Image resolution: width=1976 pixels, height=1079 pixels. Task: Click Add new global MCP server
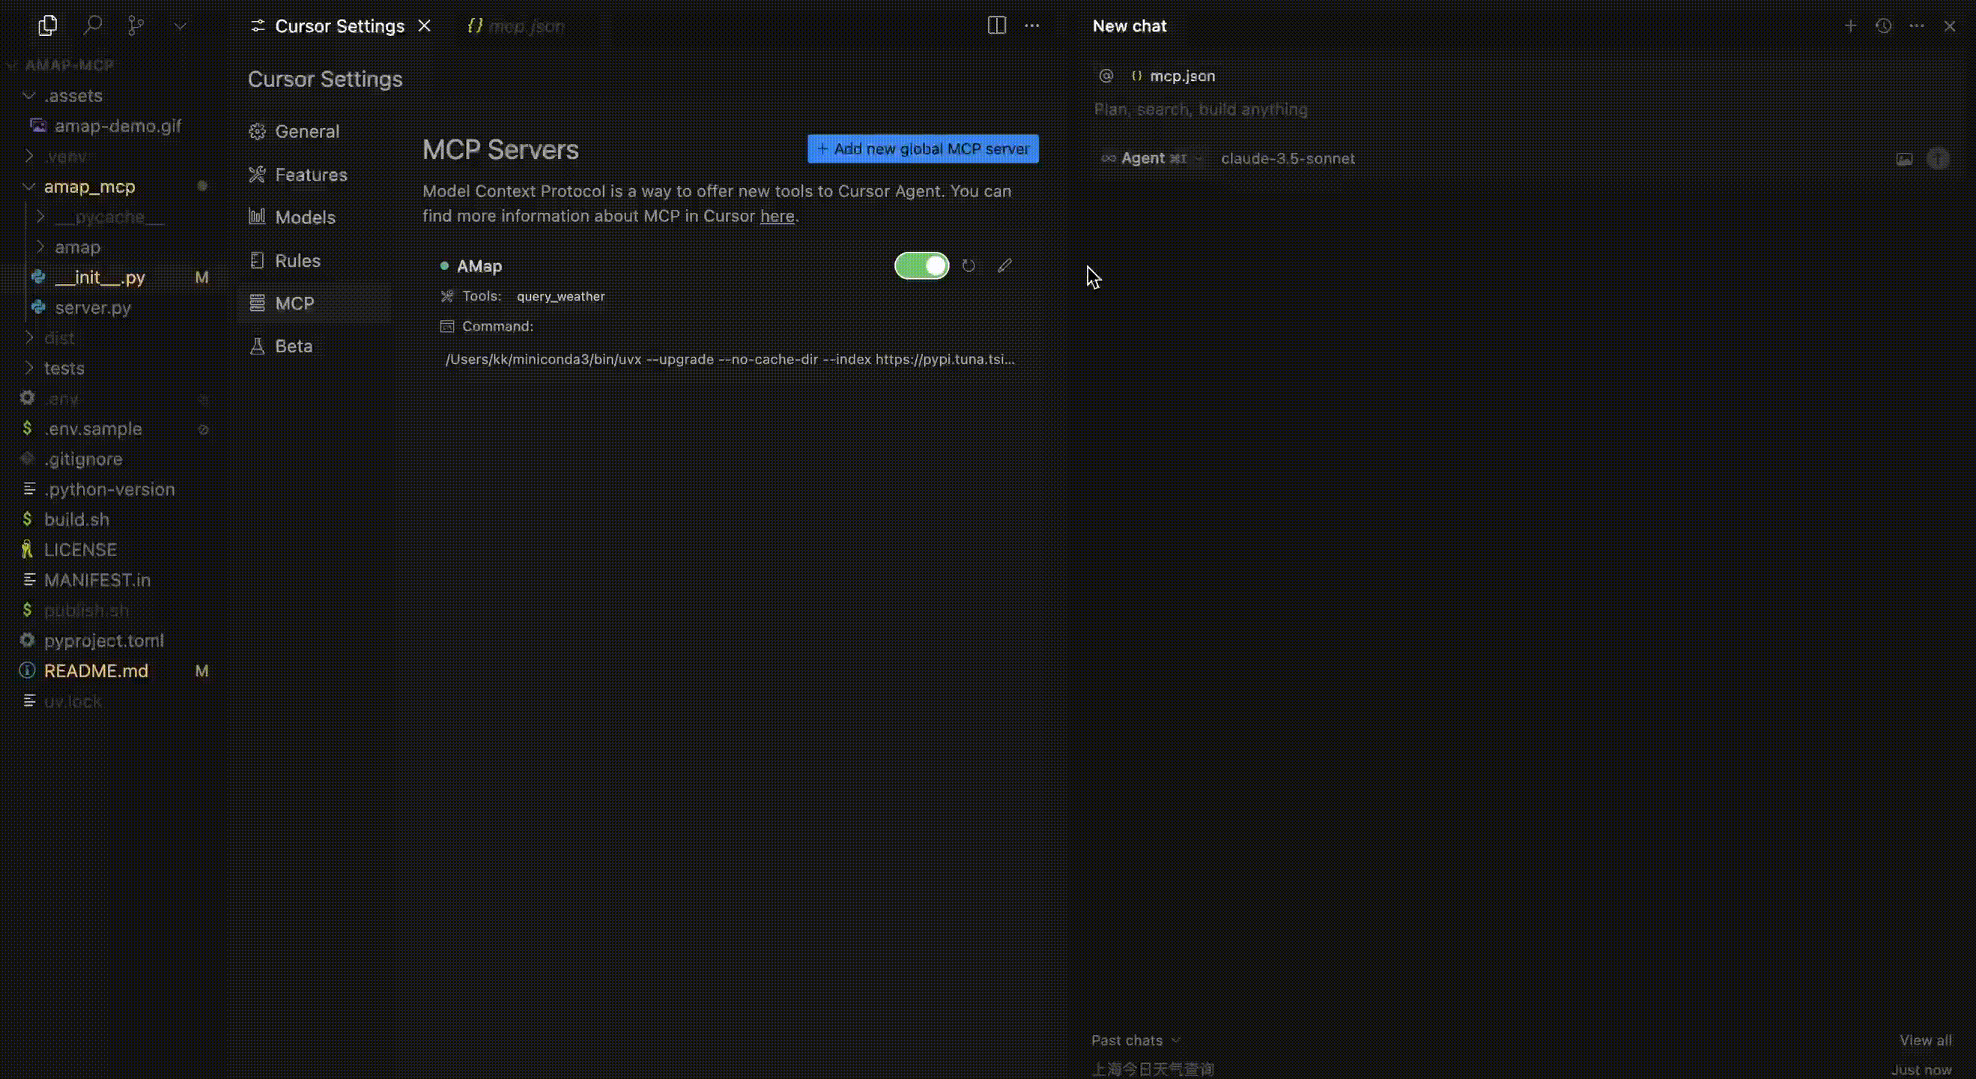pos(923,149)
